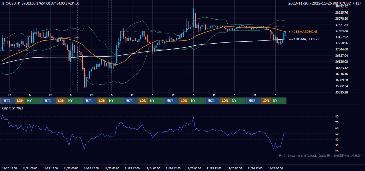The image size is (365, 171).
Task: Select the 11/22 12:00 time label
Action: tap(91, 168)
